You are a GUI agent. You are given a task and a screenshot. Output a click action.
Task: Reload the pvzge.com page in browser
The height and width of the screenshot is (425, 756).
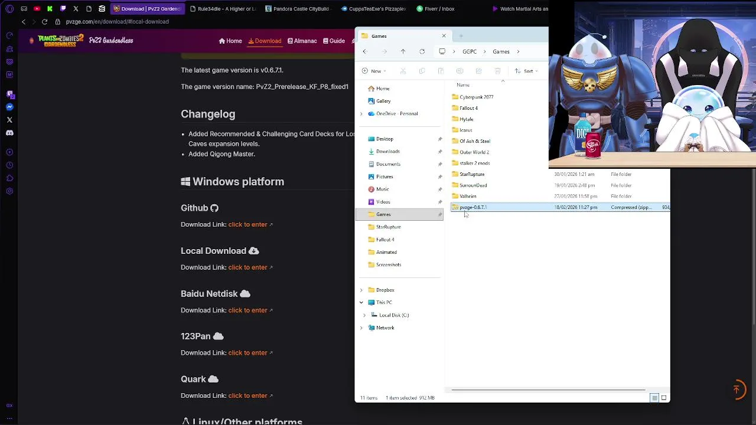point(44,22)
